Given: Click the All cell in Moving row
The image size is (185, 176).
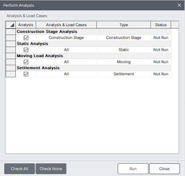Looking at the screenshot, I should [66, 62].
